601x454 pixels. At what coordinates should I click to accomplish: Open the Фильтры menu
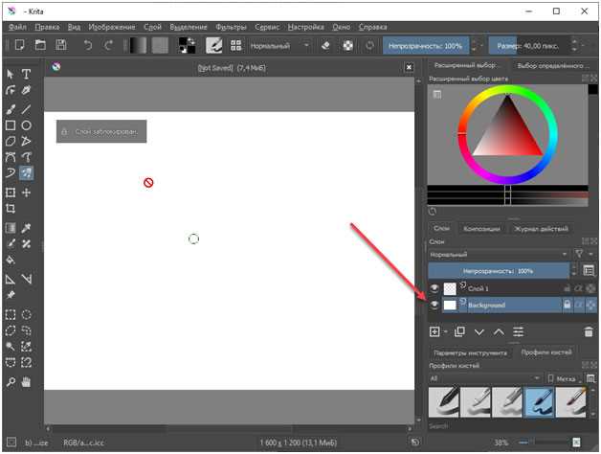tap(231, 27)
